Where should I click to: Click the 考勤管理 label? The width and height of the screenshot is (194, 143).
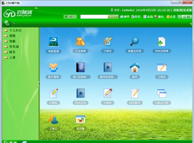(53, 51)
